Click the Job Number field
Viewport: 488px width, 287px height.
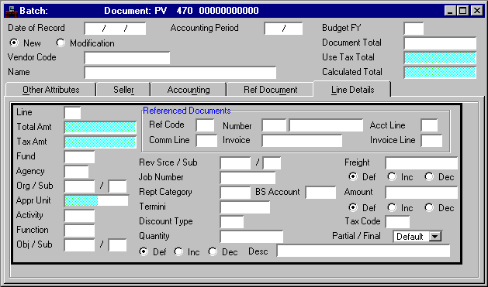point(247,178)
